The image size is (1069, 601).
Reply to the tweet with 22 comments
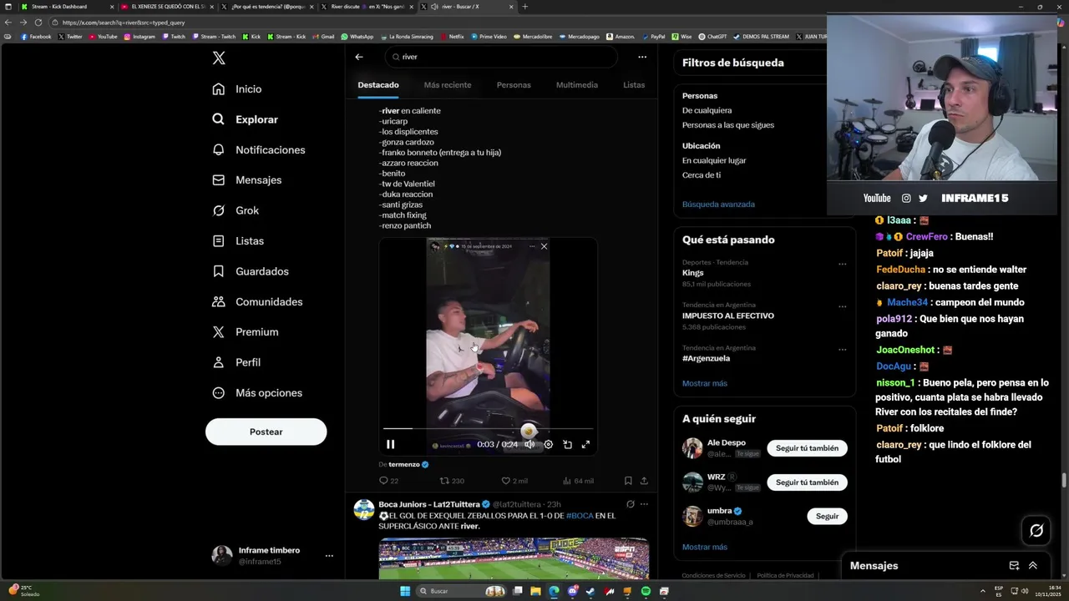tap(388, 481)
